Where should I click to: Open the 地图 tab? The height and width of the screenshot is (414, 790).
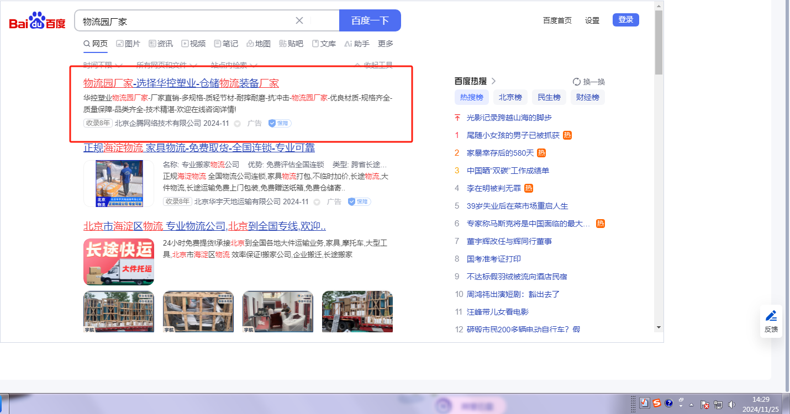click(259, 44)
